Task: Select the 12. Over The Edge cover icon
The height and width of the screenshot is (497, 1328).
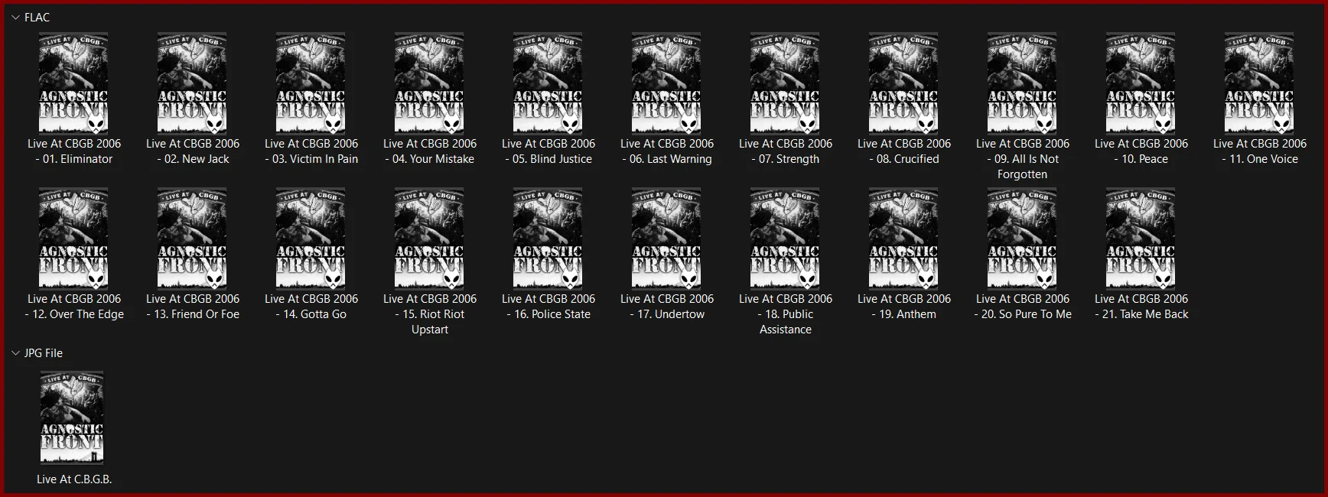Action: (x=73, y=239)
